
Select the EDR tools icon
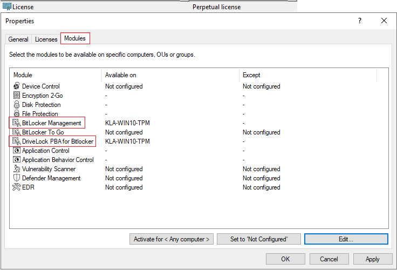tap(16, 187)
